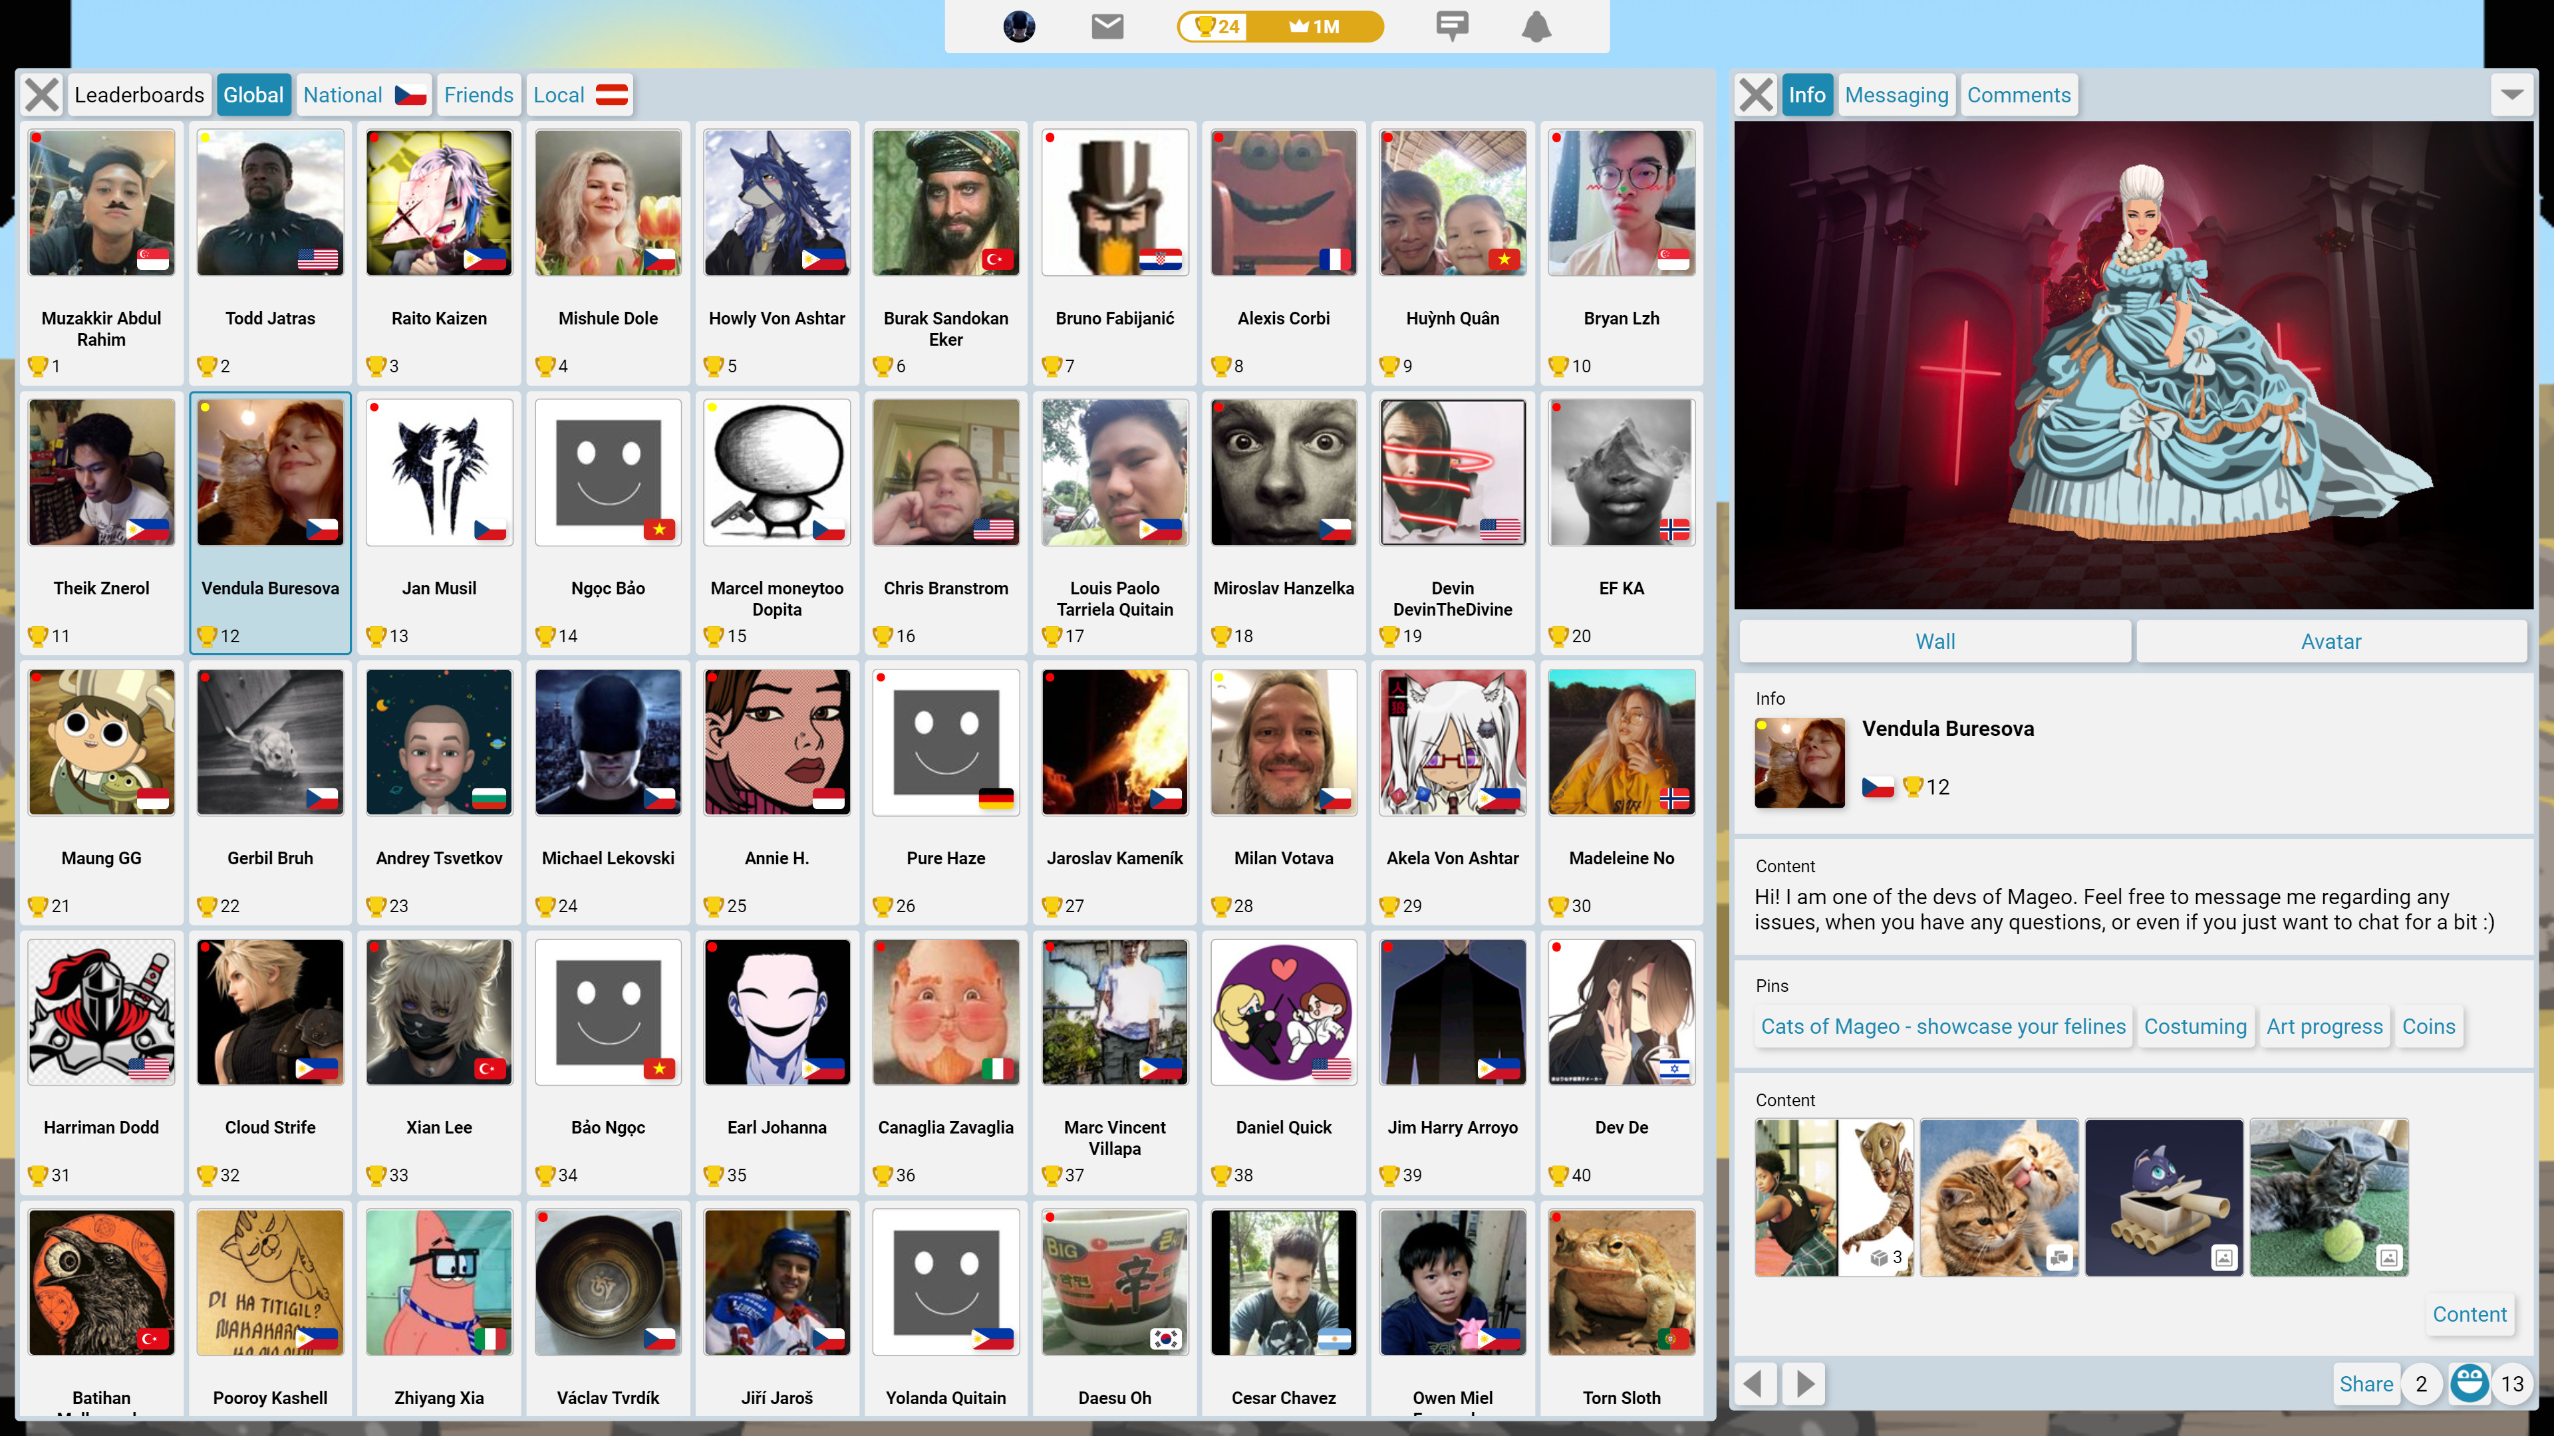Close the Leaderboards panel with the X
The width and height of the screenshot is (2554, 1436).
click(41, 94)
